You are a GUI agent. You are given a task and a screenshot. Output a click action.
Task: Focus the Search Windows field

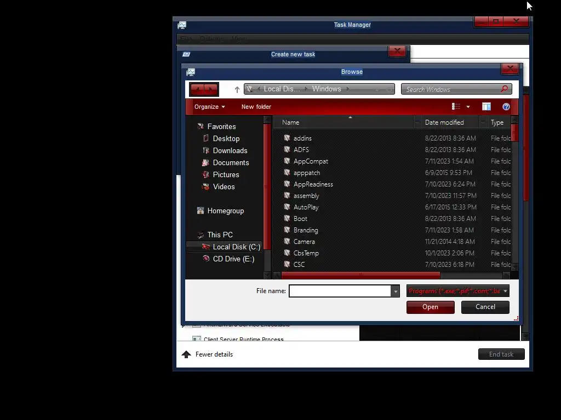(x=451, y=89)
